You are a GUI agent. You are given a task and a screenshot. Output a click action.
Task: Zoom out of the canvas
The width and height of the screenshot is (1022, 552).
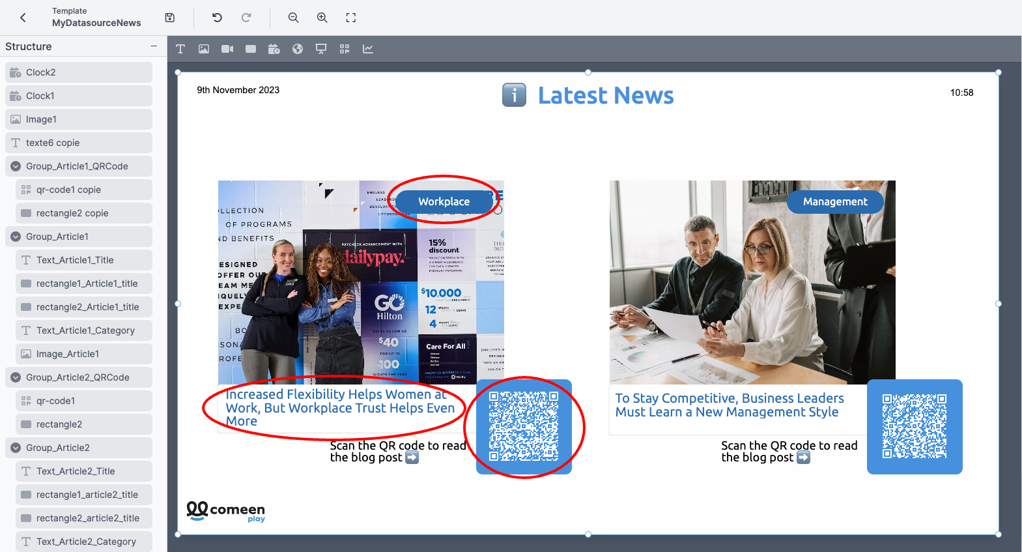294,18
